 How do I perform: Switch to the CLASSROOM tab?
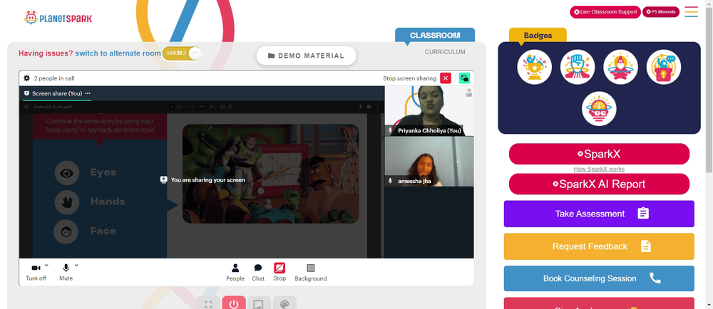[435, 36]
